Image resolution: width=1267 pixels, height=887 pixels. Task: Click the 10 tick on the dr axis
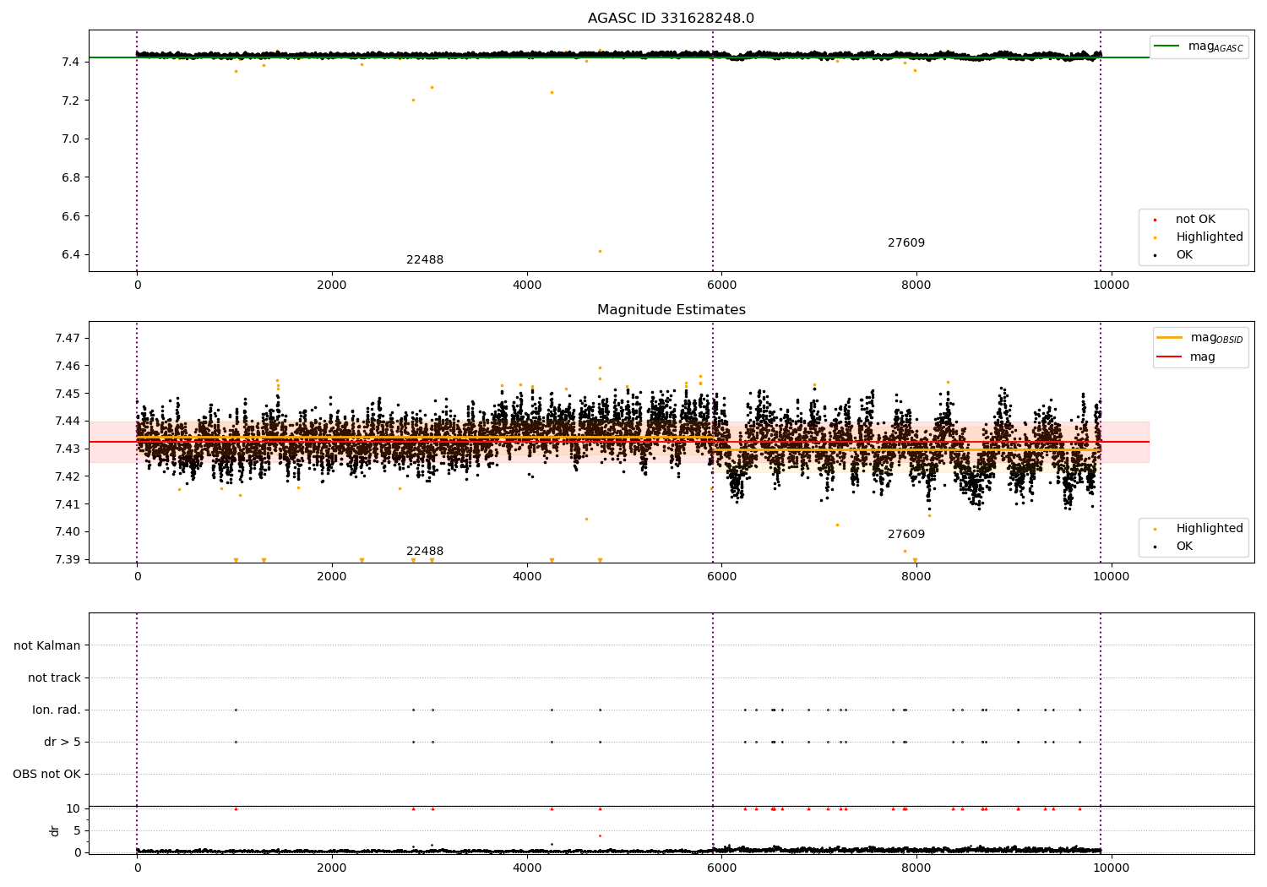pyautogui.click(x=73, y=809)
